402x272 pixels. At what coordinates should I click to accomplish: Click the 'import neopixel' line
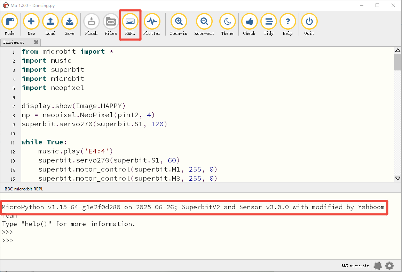coord(53,88)
